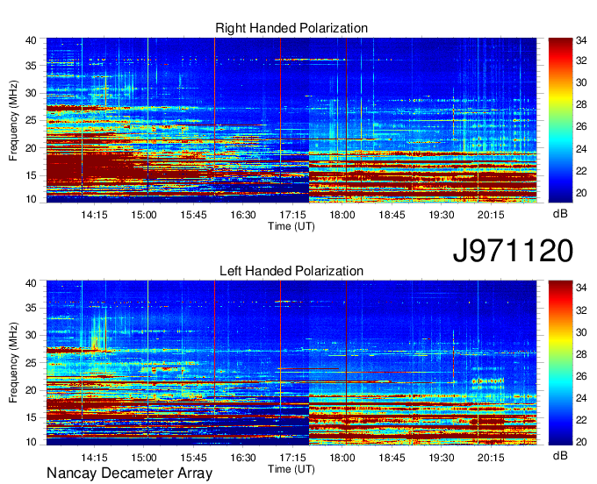
Task: Click the "17:15" tick on Right Handed plot
Action: pos(292,215)
